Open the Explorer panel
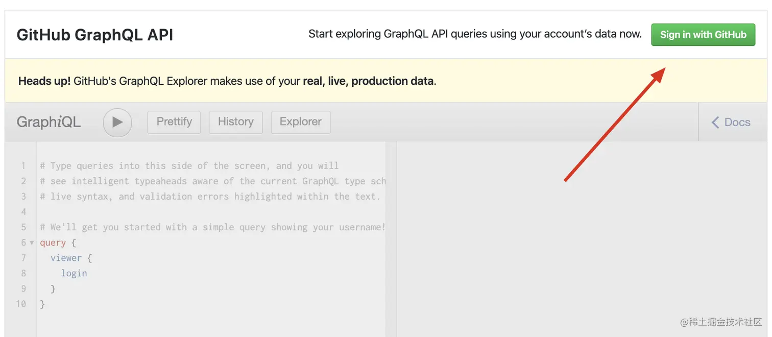772x337 pixels. tap(300, 122)
